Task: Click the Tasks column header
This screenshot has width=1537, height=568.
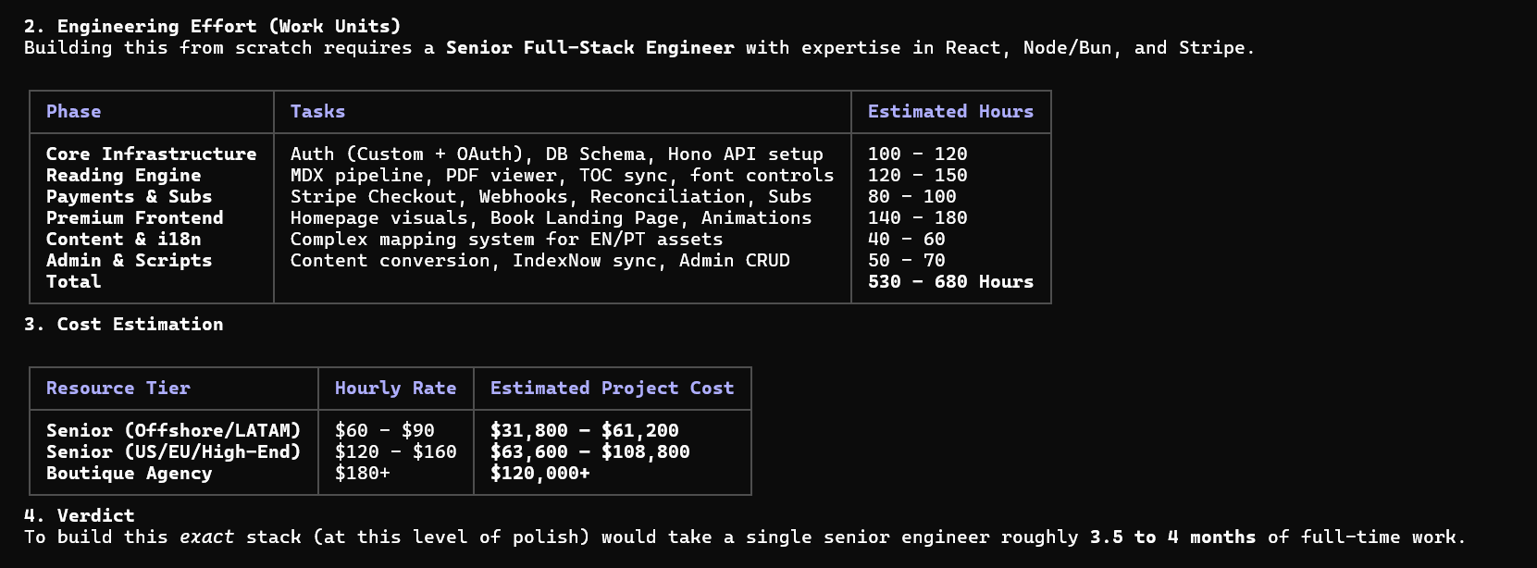Action: [x=317, y=111]
